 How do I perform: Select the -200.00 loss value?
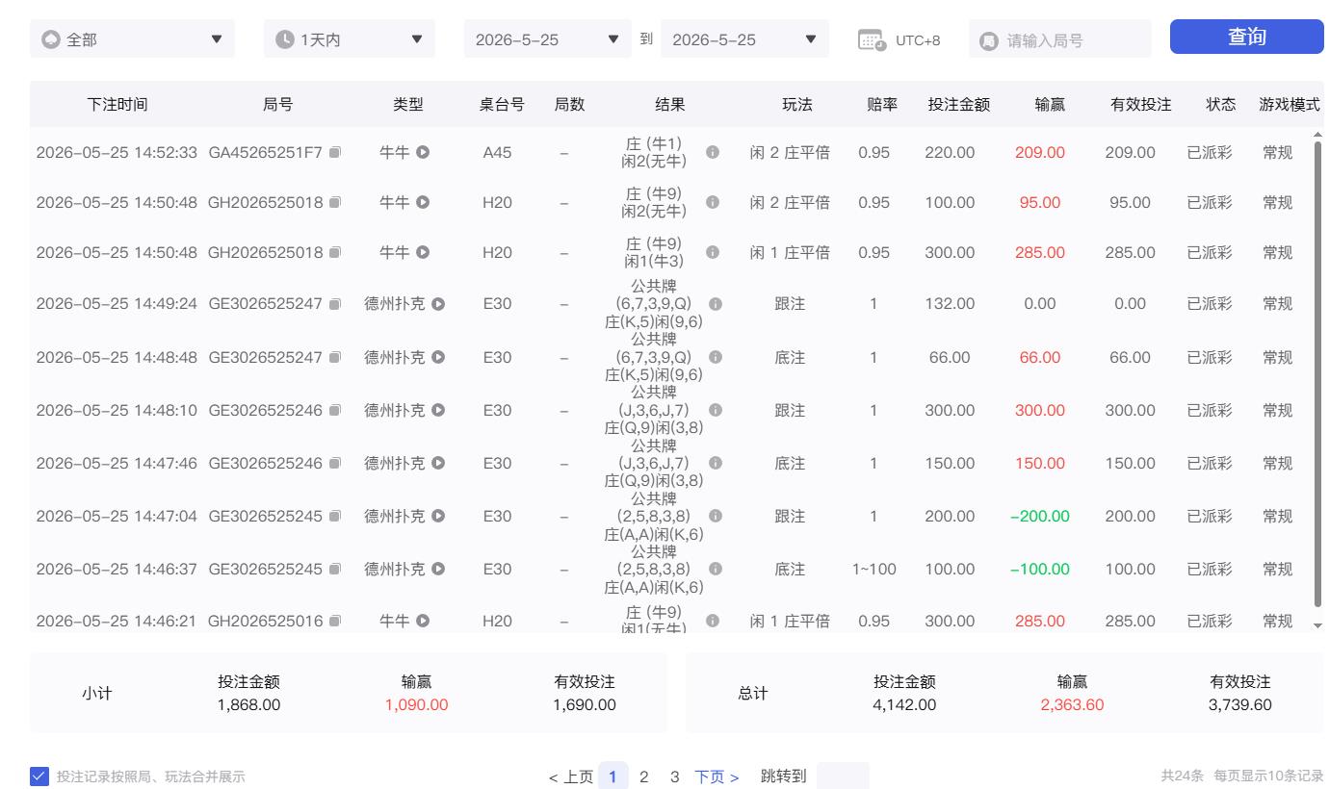(x=1040, y=517)
